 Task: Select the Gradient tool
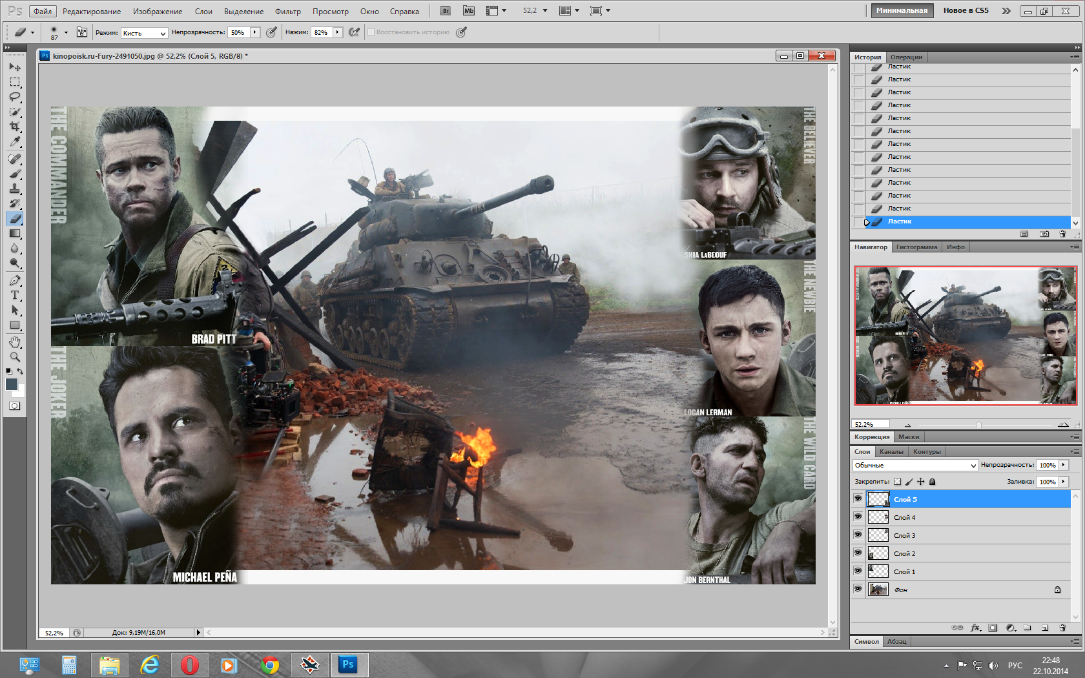(x=15, y=234)
